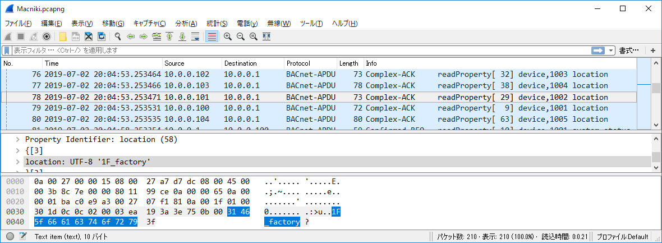Reload the capture file icon

(102, 36)
